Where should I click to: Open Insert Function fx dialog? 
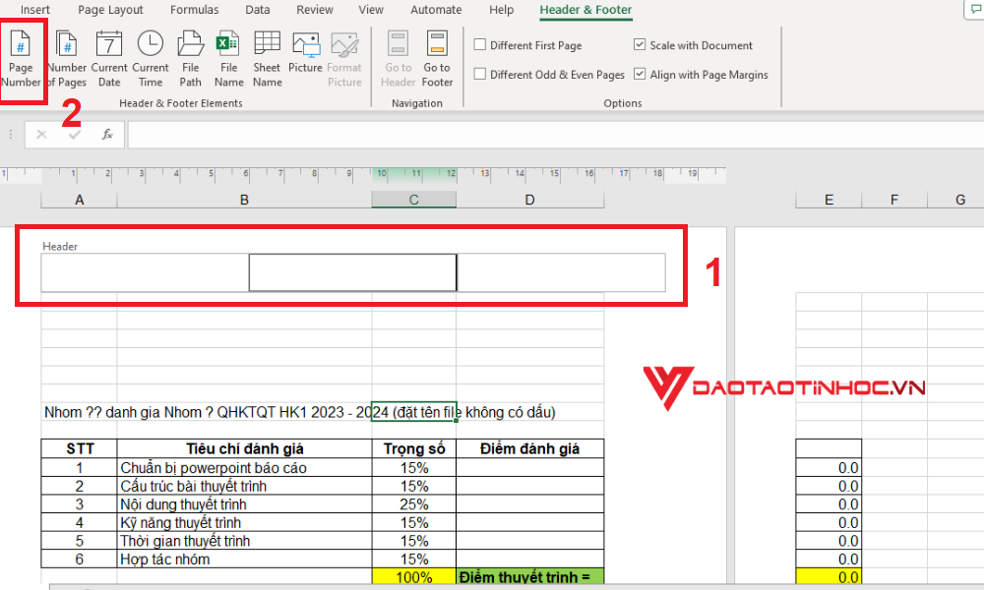click(107, 134)
